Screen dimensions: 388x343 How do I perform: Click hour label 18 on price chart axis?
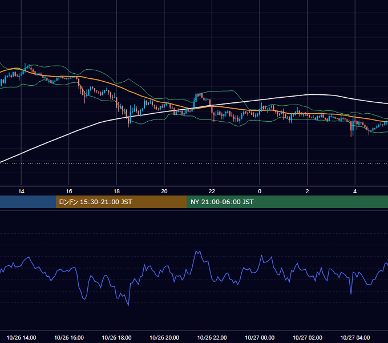(x=116, y=192)
